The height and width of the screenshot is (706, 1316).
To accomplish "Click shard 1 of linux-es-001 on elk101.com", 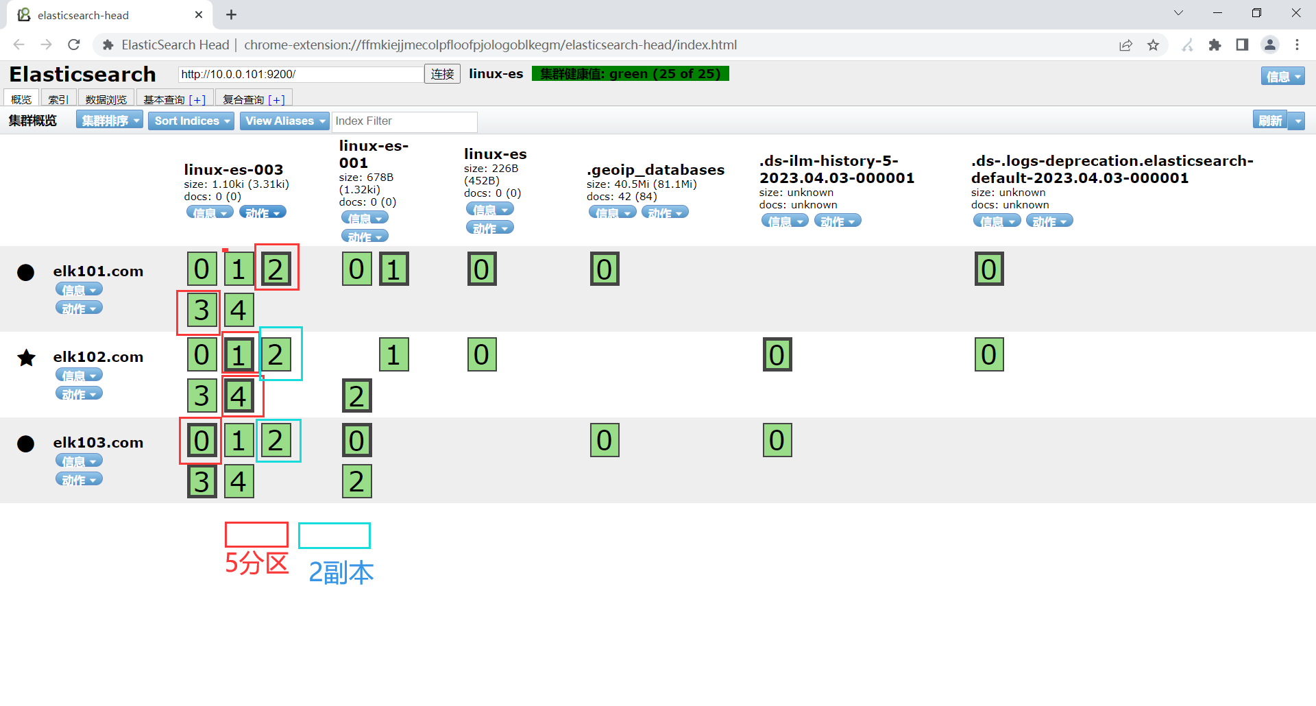I will coord(393,269).
